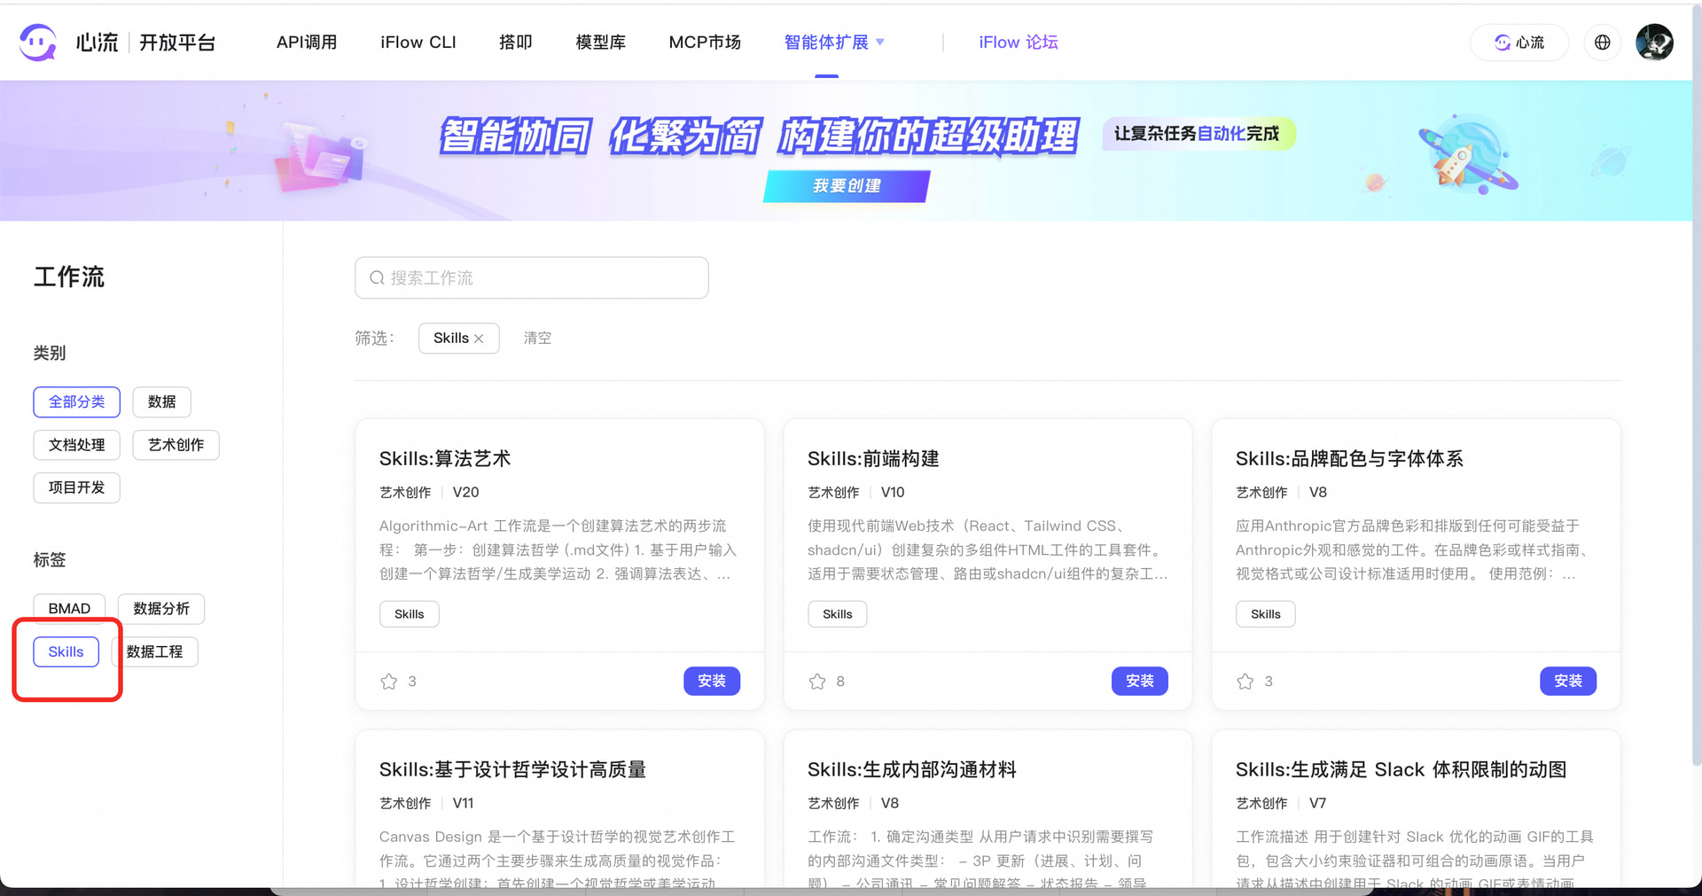Enable the 数据分析 tag filter
Viewport: 1702px width, 896px height.
tap(160, 608)
